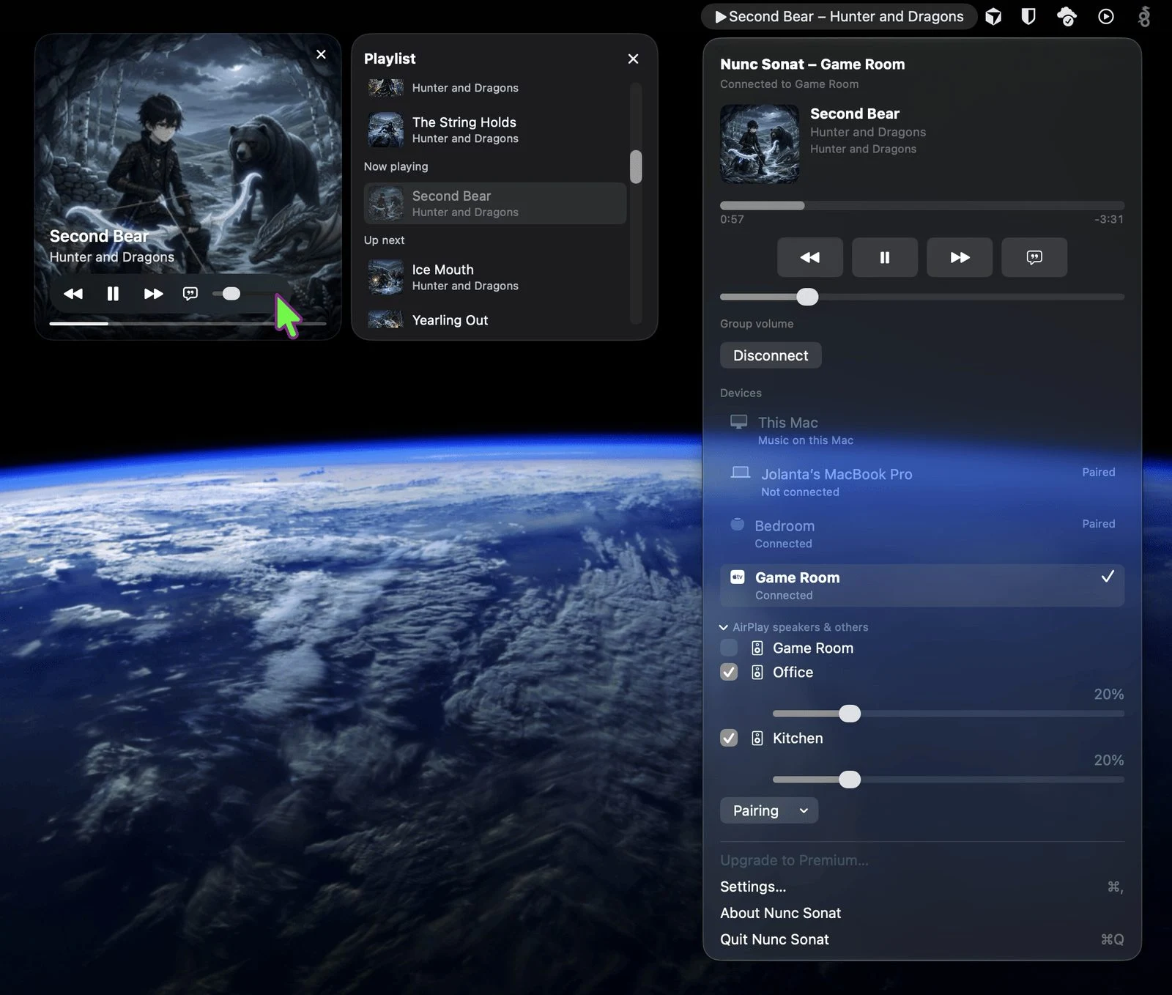Skip to next track in Nunc Sonat panel
Viewport: 1172px width, 995px height.
(960, 257)
